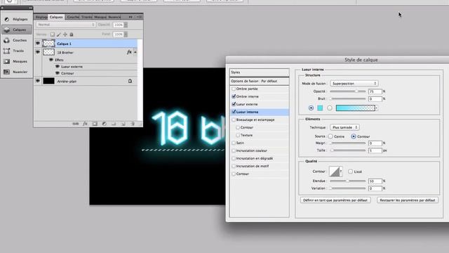The width and height of the screenshot is (449, 253).
Task: Click lock icon on Arrière-plan layer
Action: (130, 82)
